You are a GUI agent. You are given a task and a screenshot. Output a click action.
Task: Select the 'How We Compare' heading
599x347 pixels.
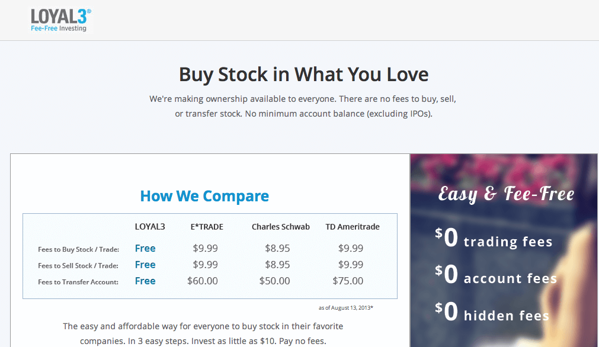point(204,196)
